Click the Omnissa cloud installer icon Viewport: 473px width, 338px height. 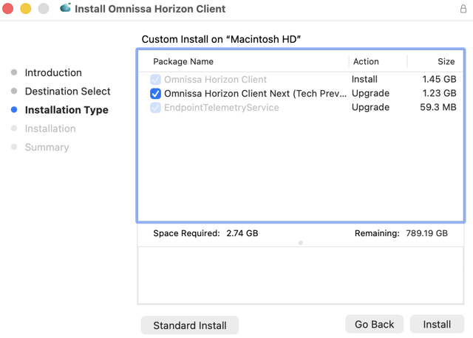click(x=65, y=9)
